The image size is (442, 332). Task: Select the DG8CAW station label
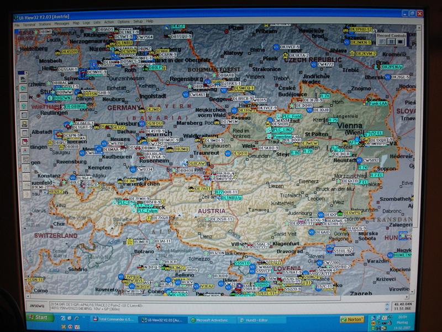tap(197, 163)
